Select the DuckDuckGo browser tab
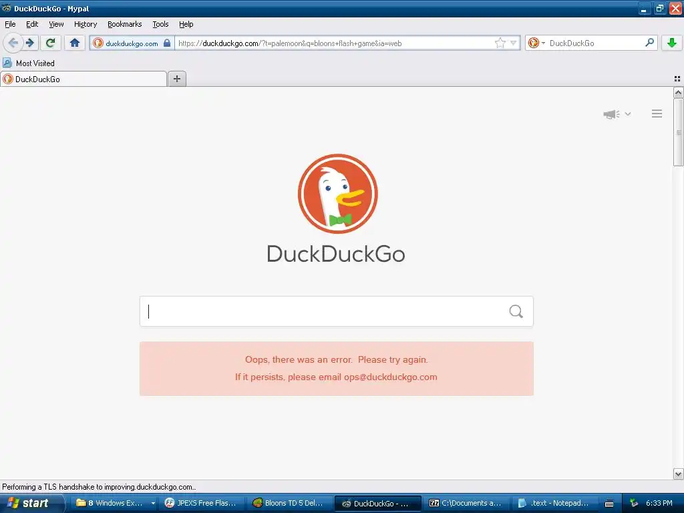 (83, 79)
